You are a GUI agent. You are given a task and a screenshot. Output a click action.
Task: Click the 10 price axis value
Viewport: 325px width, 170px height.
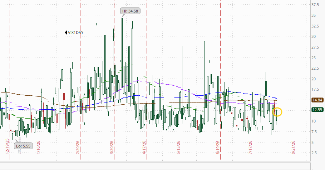(x=314, y=121)
